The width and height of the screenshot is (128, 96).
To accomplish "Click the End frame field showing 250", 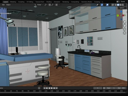I will [121, 88].
